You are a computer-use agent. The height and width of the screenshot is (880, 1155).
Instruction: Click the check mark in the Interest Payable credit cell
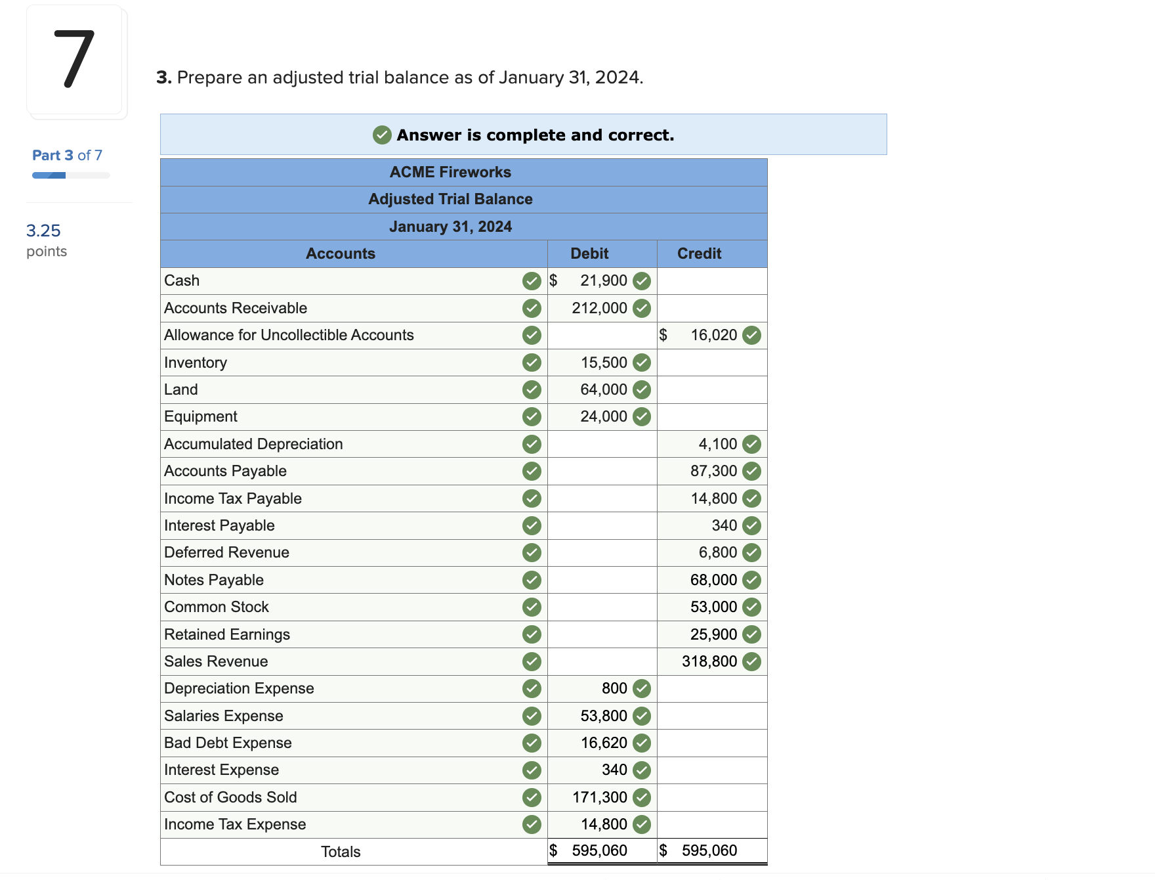click(x=751, y=526)
